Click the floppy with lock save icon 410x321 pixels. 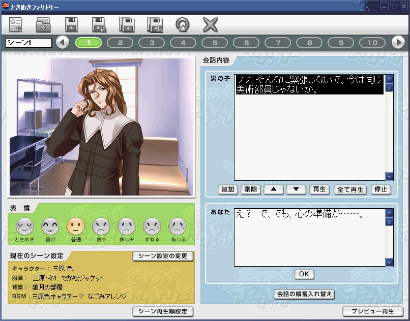coord(99,25)
